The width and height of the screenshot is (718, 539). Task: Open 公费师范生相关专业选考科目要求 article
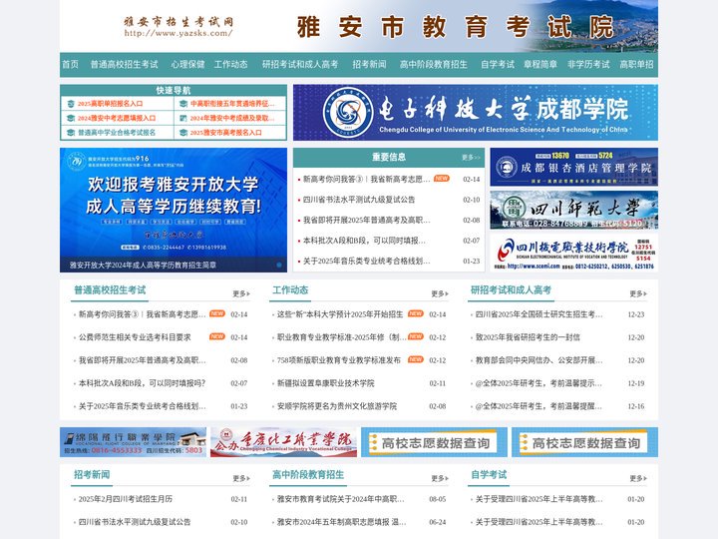tap(135, 337)
